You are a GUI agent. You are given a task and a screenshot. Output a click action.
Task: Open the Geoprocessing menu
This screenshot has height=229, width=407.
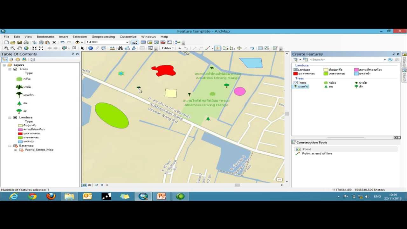coord(103,37)
